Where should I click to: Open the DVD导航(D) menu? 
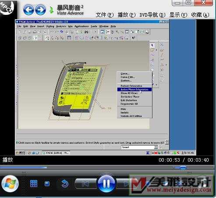[x=152, y=15]
